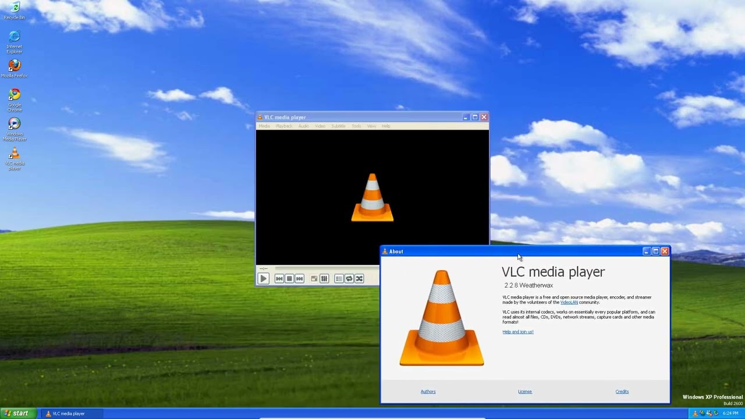Close the VLC media player main window
This screenshot has height=419, width=745.
484,117
